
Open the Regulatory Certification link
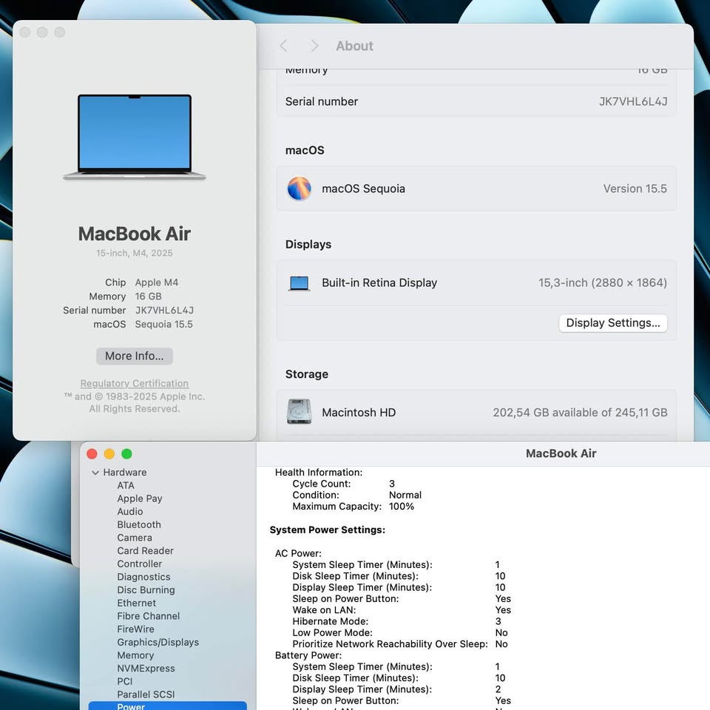pos(134,384)
